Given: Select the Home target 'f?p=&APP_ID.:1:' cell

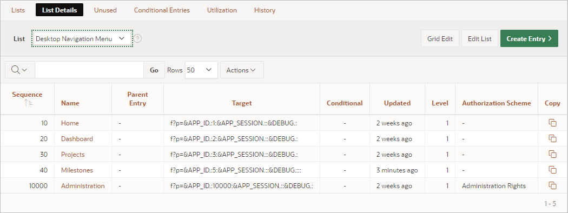Looking at the screenshot, I should tap(242, 123).
